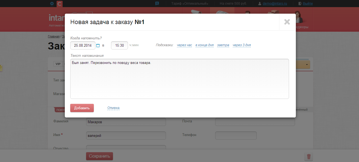Pick the 'завтра' reminder hint
The image size is (359, 162).
[223, 45]
